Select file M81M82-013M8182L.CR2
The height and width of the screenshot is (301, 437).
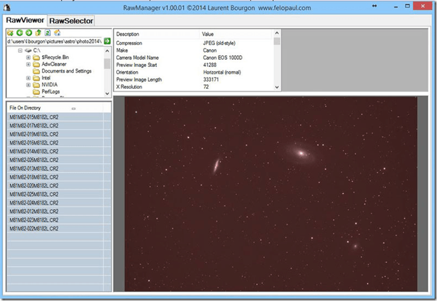55,169
